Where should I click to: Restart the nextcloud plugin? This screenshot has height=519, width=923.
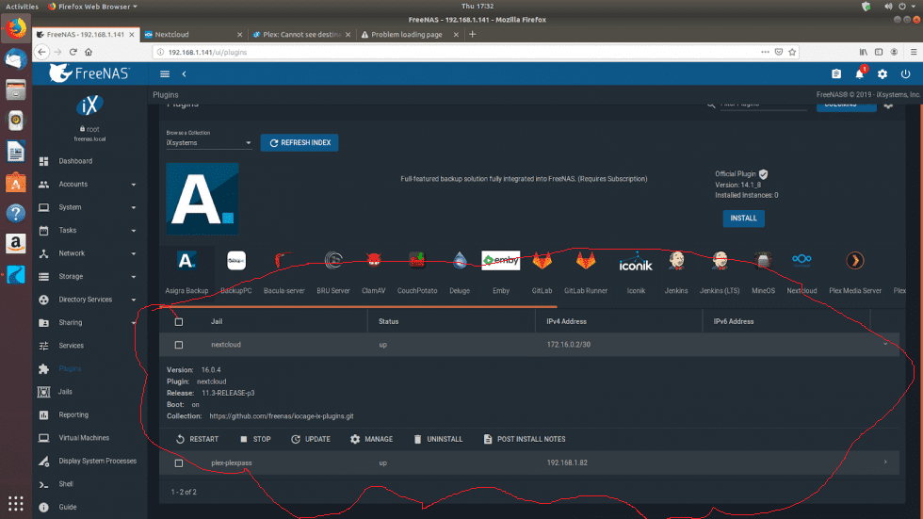tap(197, 439)
